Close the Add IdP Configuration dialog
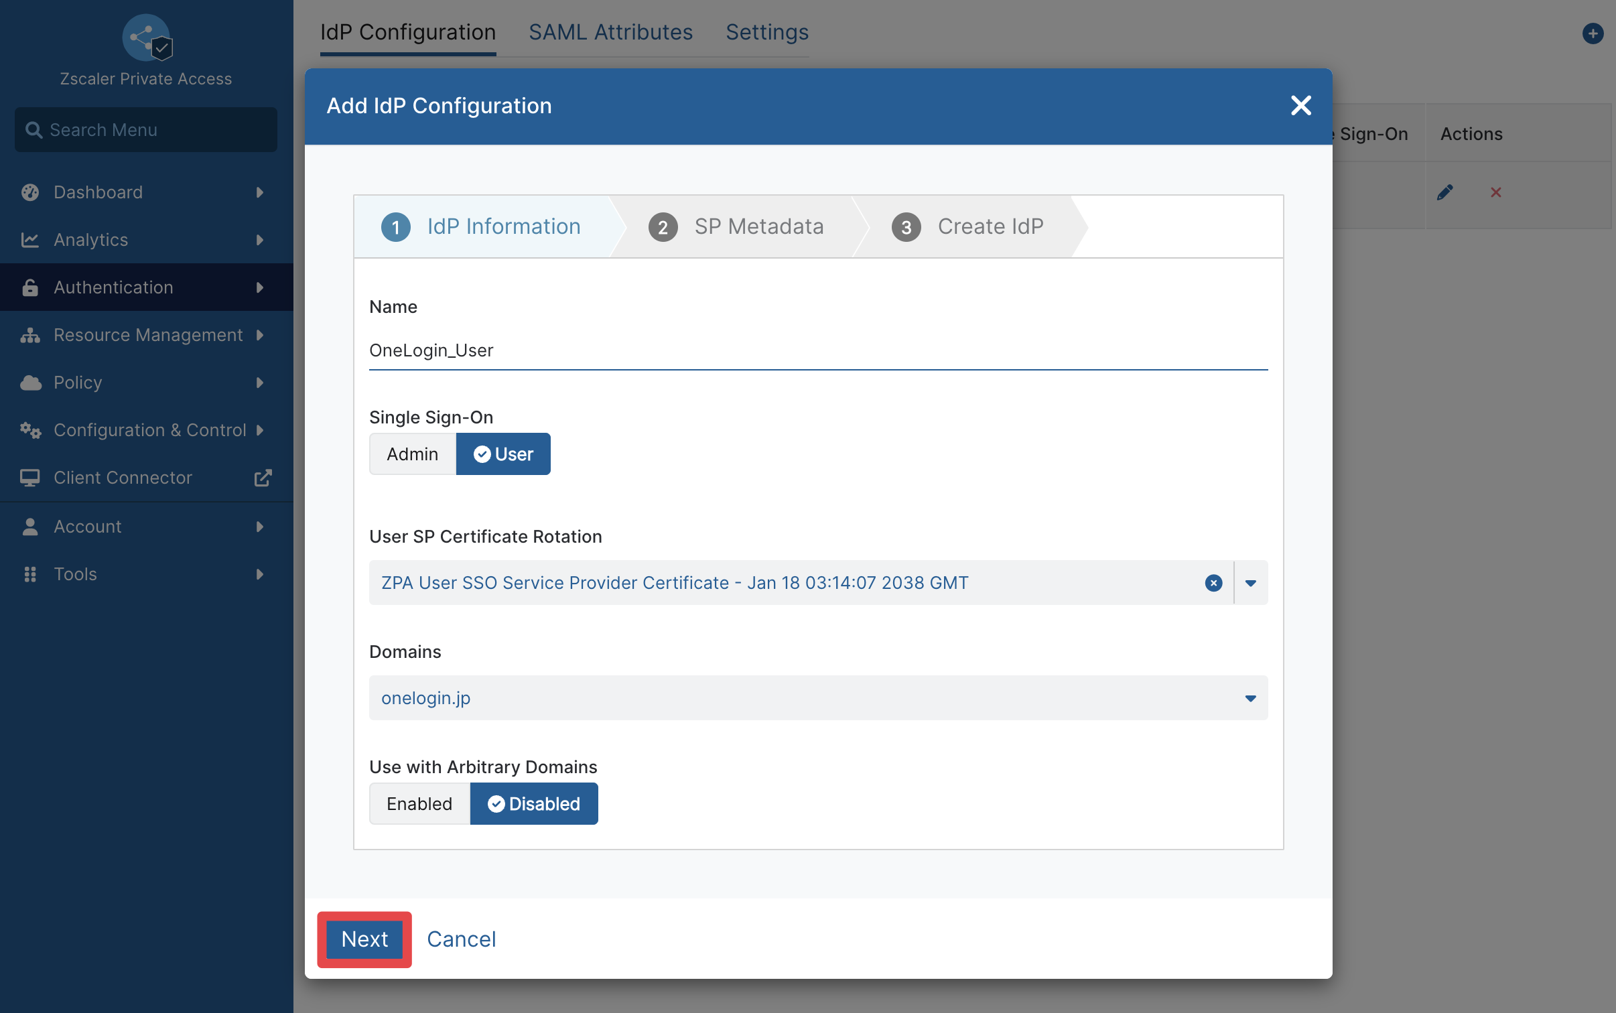Image resolution: width=1616 pixels, height=1013 pixels. [x=1300, y=105]
